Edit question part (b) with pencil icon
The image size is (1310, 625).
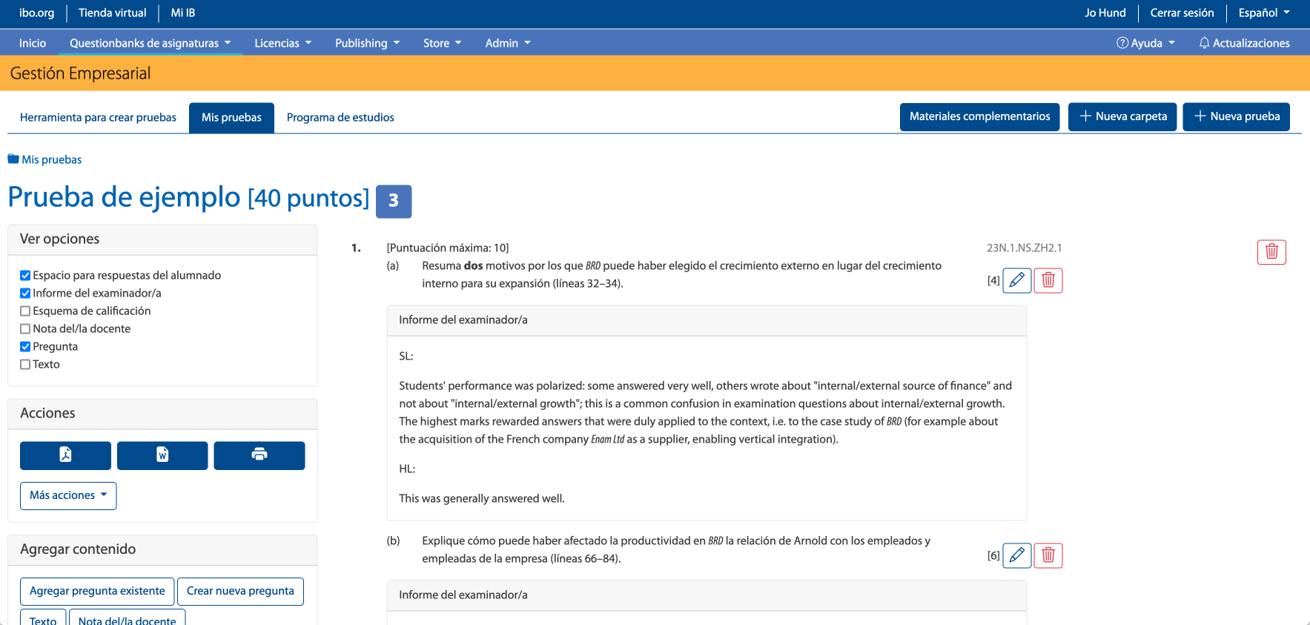1016,555
